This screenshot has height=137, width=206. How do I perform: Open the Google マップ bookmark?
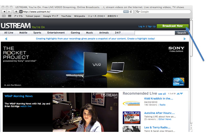point(51,16)
